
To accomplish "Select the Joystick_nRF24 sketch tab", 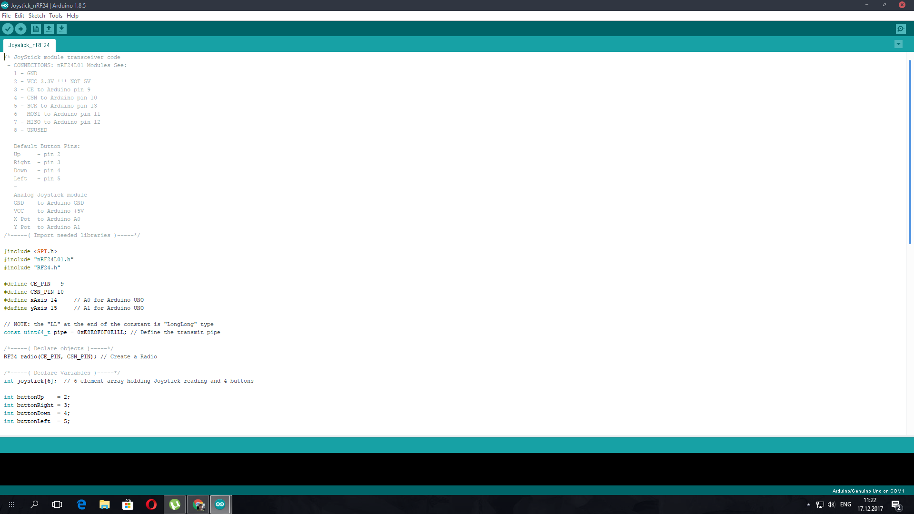I will [29, 45].
